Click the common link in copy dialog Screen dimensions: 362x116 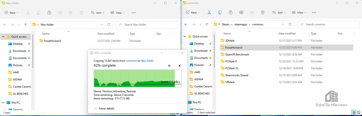(131, 61)
